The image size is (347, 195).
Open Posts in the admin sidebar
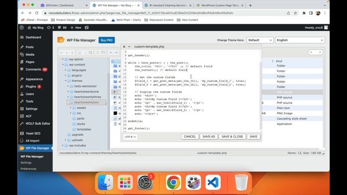(29, 47)
